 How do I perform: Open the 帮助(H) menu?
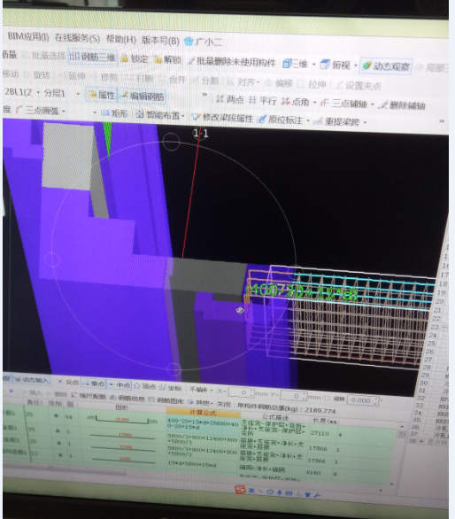pos(120,39)
